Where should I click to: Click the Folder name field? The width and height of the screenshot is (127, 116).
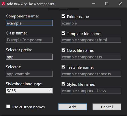point(91,23)
